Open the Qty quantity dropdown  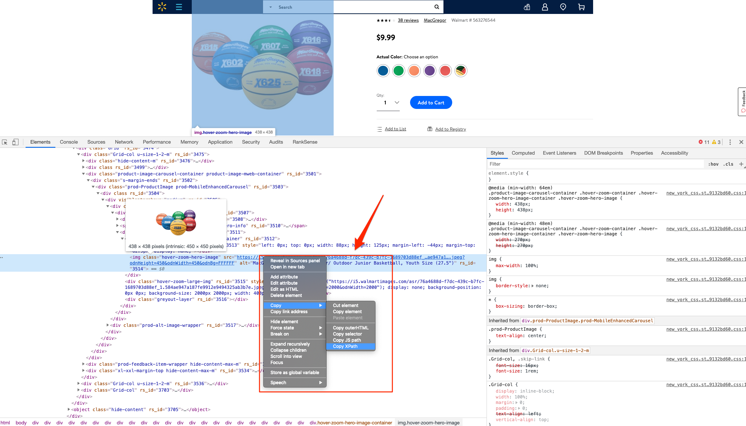click(396, 102)
